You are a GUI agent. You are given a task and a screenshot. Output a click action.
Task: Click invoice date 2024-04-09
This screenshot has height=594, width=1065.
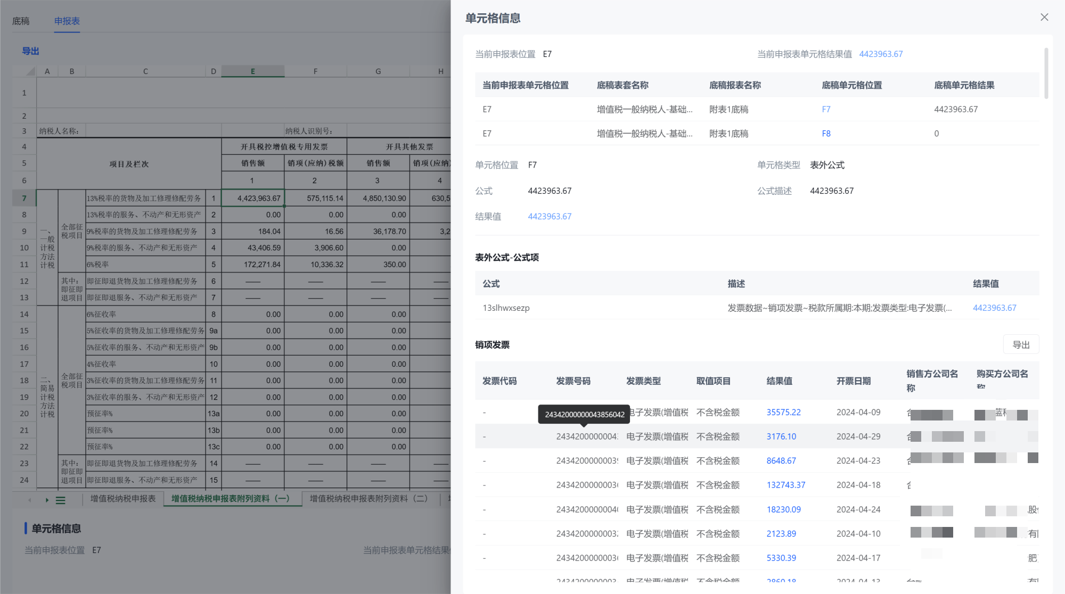pos(858,412)
